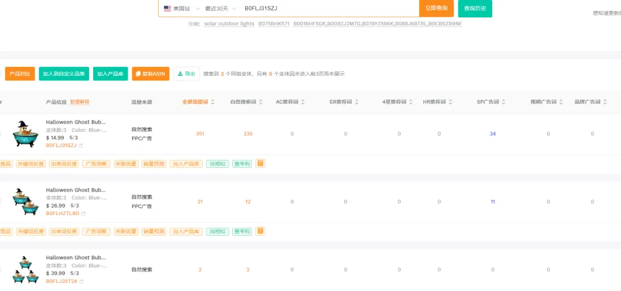Click ASIN link B0FLHZTL8D
The height and width of the screenshot is (291, 621).
(63, 213)
